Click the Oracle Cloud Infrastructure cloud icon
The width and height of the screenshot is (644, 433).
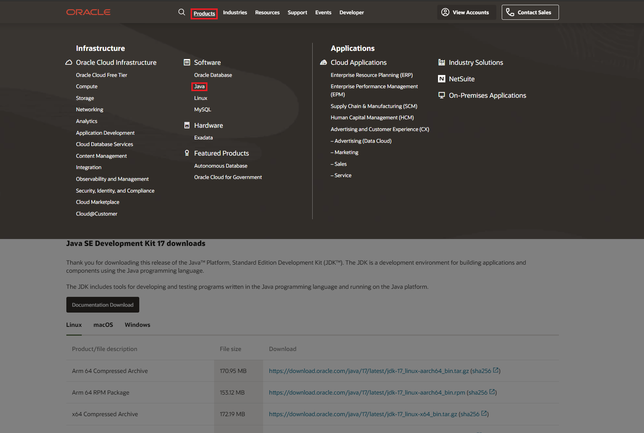pos(69,63)
